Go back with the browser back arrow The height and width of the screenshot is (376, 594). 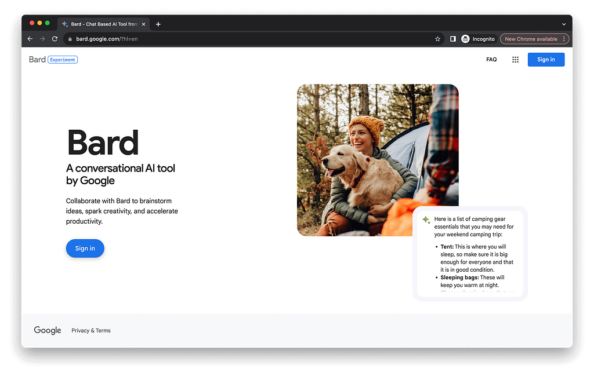30,39
